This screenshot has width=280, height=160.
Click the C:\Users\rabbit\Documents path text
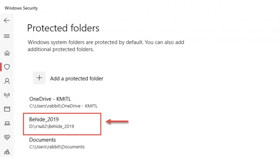(57, 147)
